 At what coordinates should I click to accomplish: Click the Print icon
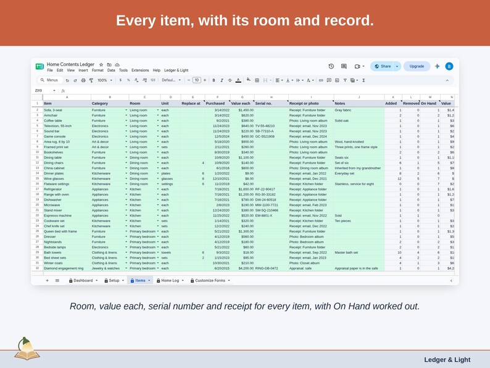83,80
